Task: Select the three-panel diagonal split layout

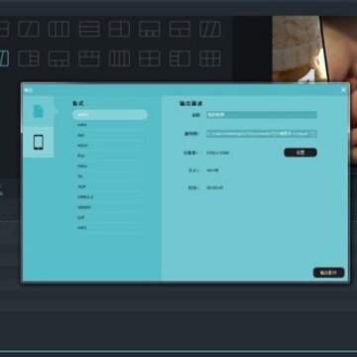Action: 210,29
